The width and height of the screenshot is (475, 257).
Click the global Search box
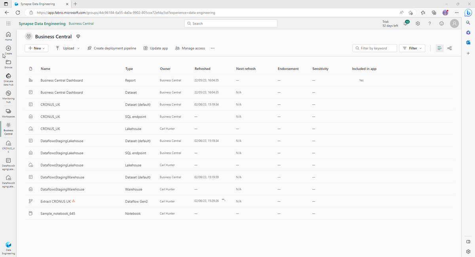231,24
